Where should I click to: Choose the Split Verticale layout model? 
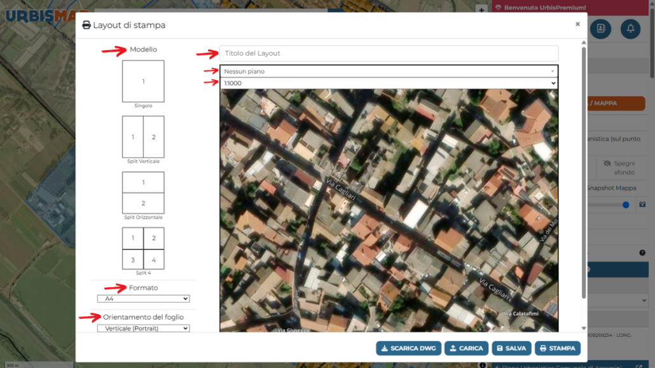click(143, 137)
